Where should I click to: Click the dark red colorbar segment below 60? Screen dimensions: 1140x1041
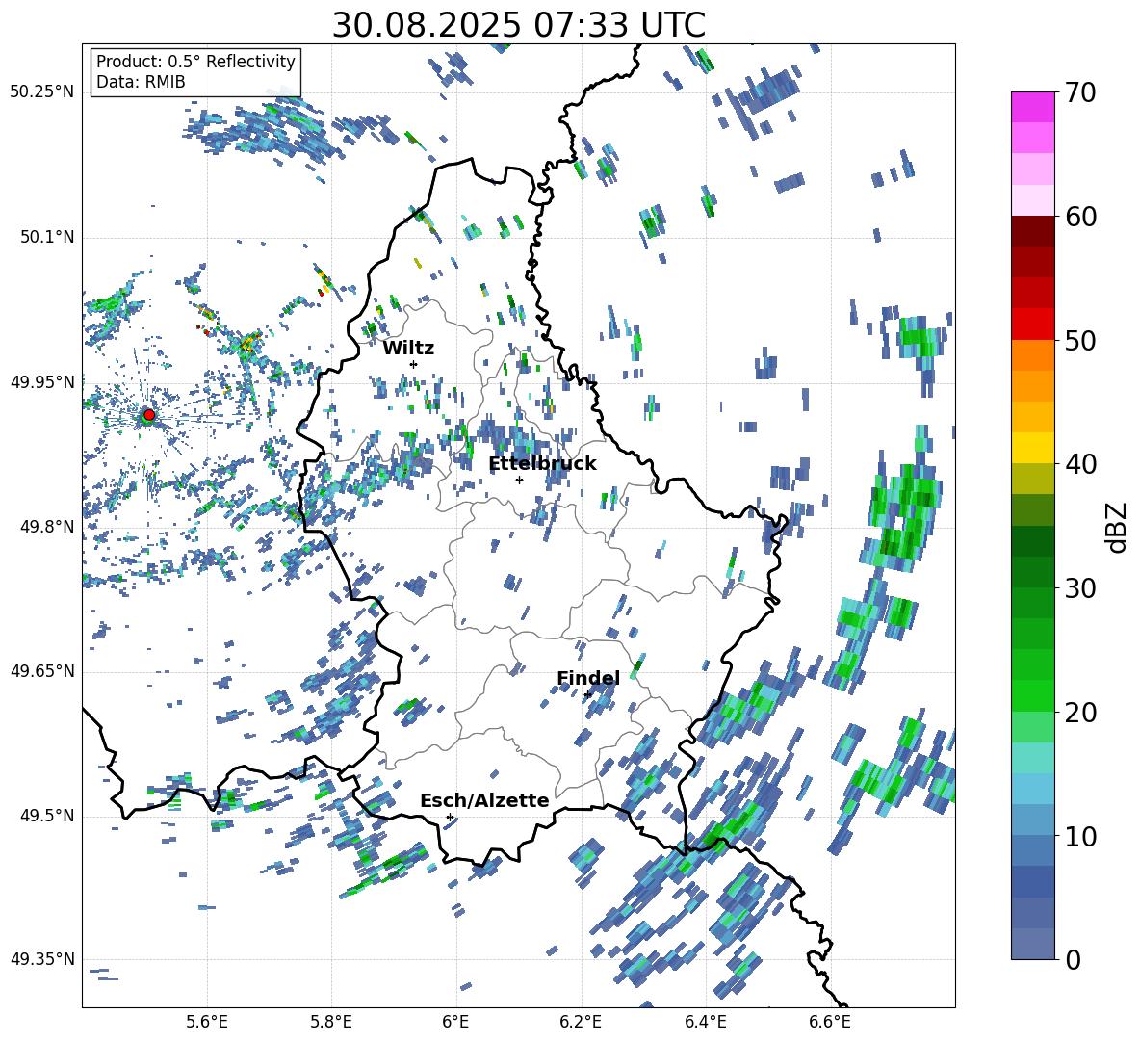coord(1032,231)
